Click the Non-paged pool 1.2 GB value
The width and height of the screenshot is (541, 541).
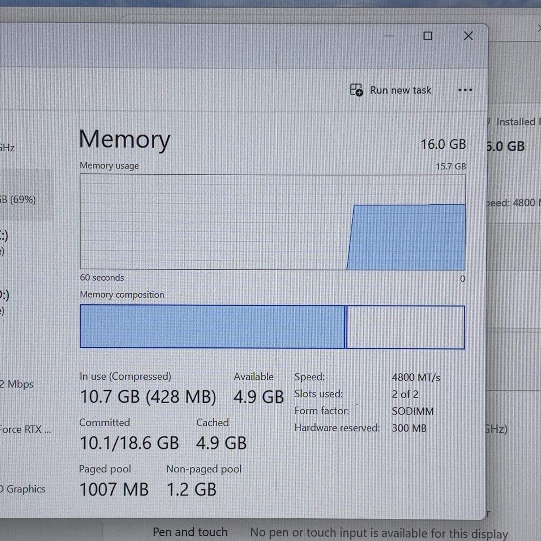click(192, 489)
